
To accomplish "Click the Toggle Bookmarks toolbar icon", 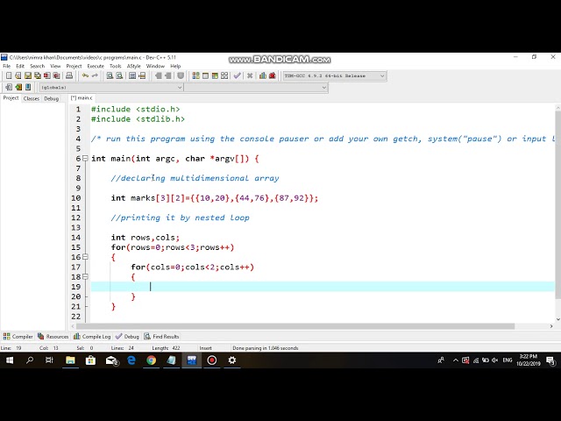I will click(x=18, y=87).
